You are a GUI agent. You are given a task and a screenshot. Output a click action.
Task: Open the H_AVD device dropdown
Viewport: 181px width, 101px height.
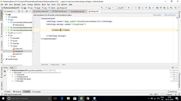[121, 8]
